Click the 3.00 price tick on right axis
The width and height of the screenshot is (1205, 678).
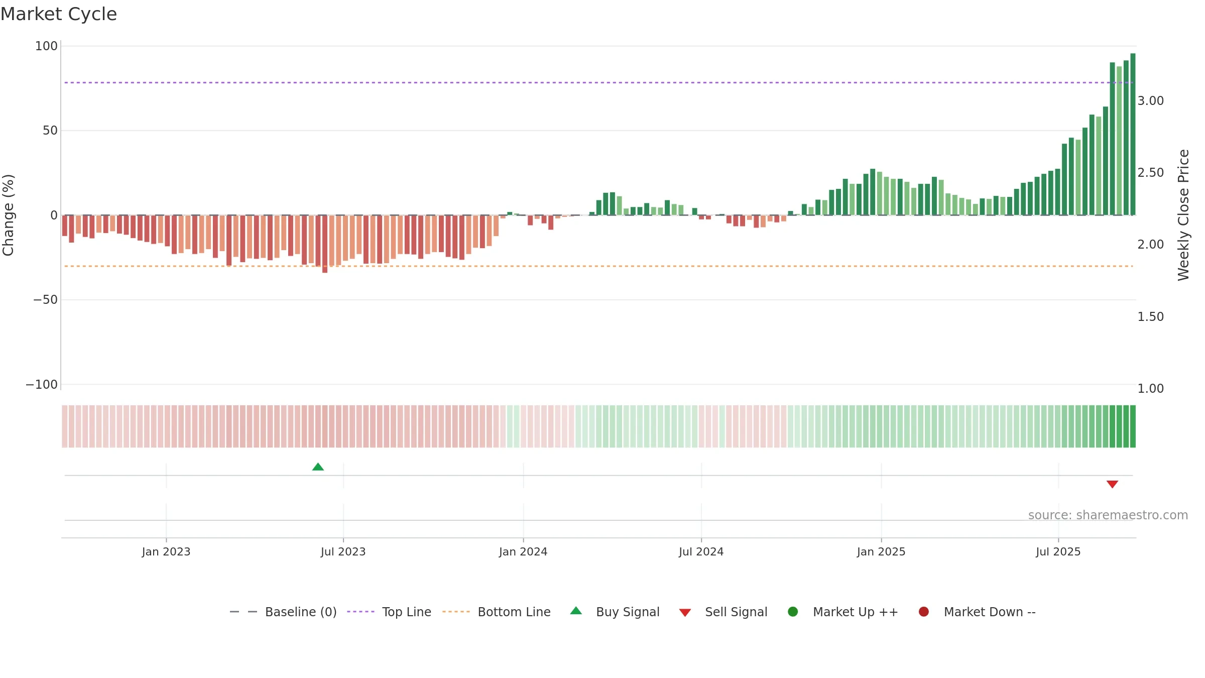click(x=1151, y=101)
